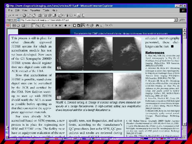This screenshot has width=192, height=144.
Task: Jump to the First Page in PDF
Action: (x=48, y=26)
